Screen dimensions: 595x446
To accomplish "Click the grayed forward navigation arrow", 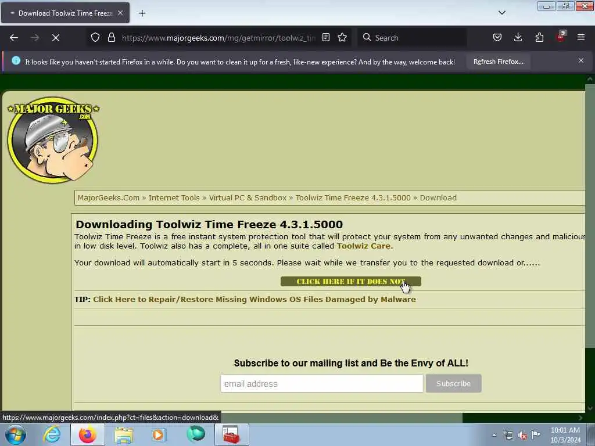I will 34,38.
